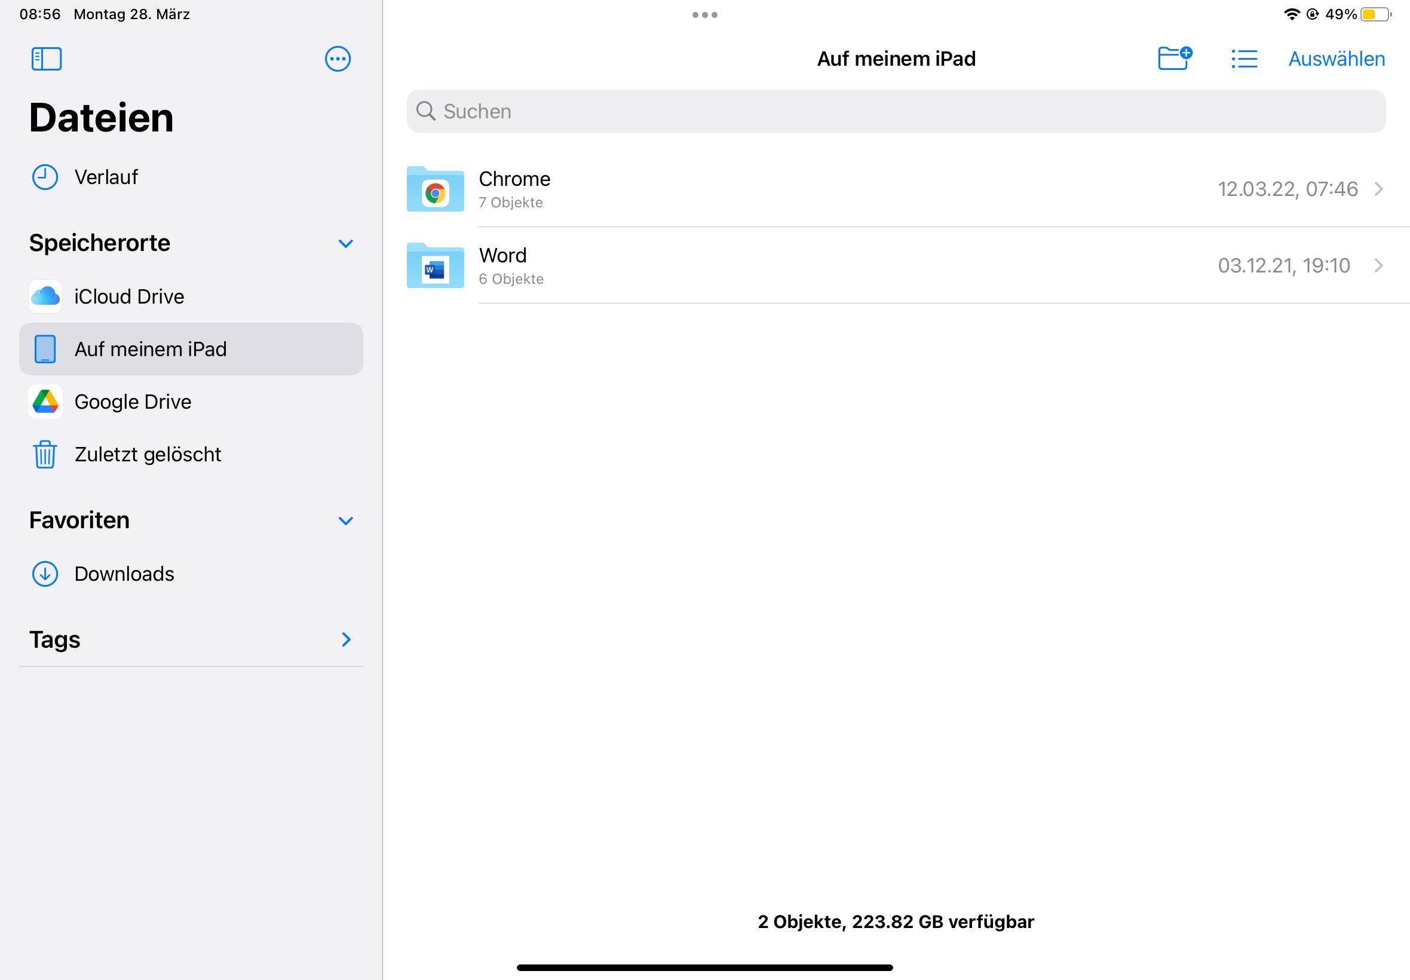Switch the list view options icon
Screen dimensions: 1410x980
click(1245, 59)
